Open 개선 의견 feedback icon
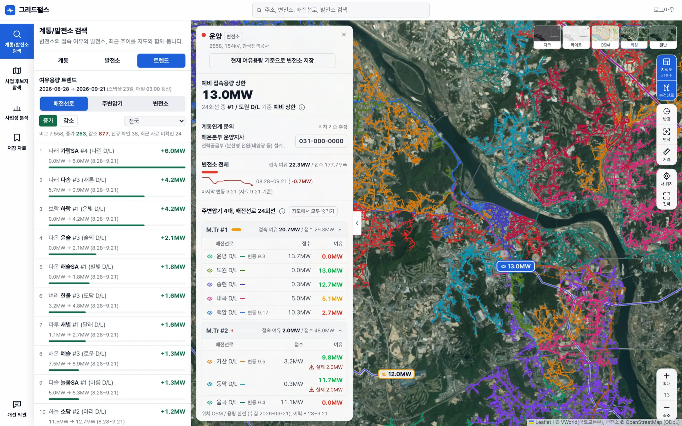The width and height of the screenshot is (682, 426). pyautogui.click(x=17, y=409)
